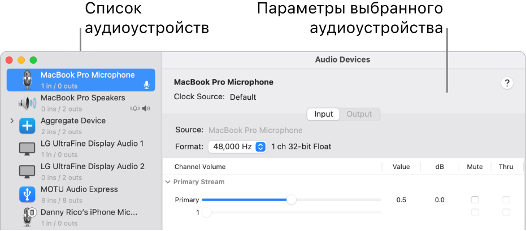This screenshot has height=231, width=526.
Task: Click the Primary volume value 0.5 field
Action: [401, 200]
